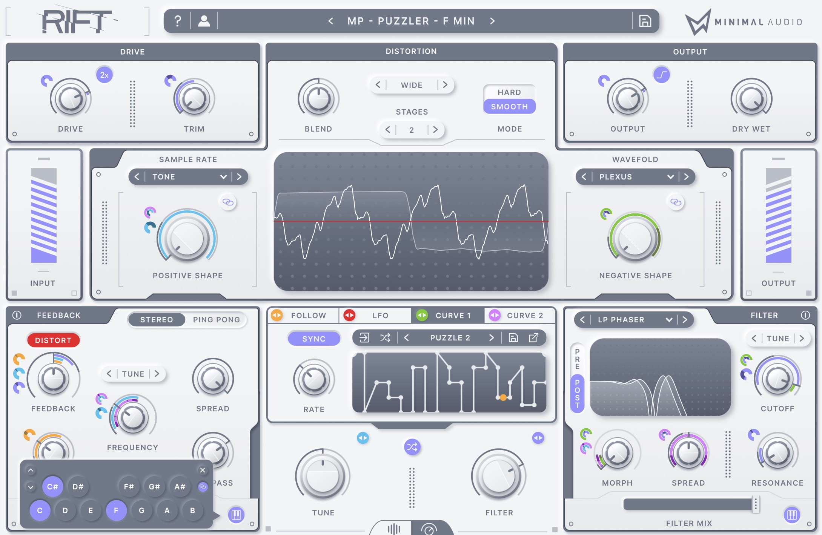
Task: Increase distortion stages with right arrow
Action: point(435,130)
